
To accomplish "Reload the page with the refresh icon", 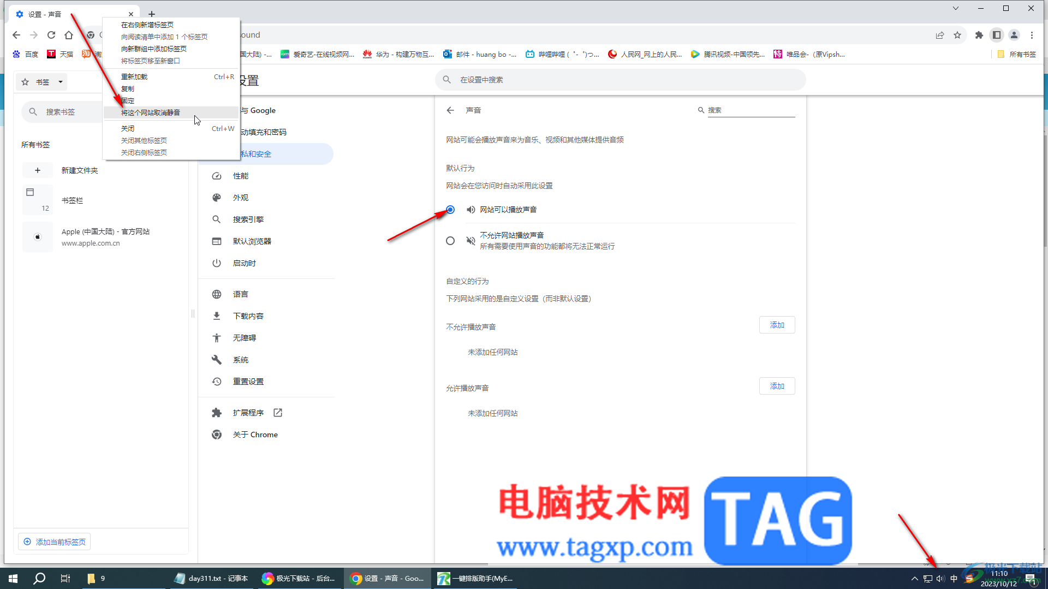I will pyautogui.click(x=51, y=35).
